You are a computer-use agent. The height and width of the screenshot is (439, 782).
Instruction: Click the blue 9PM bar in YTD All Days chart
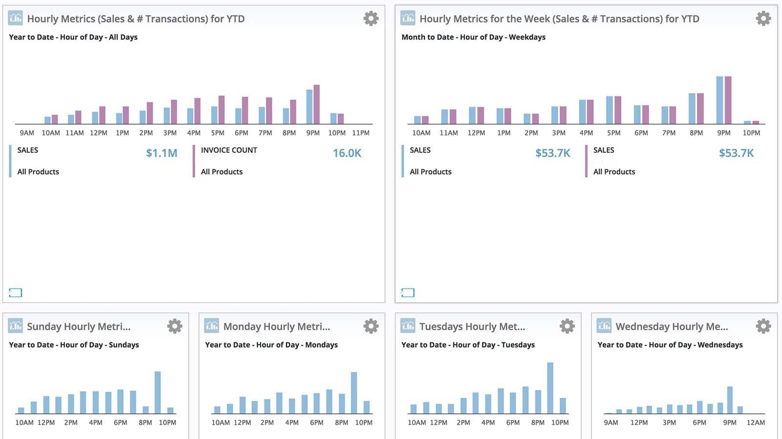click(x=309, y=107)
